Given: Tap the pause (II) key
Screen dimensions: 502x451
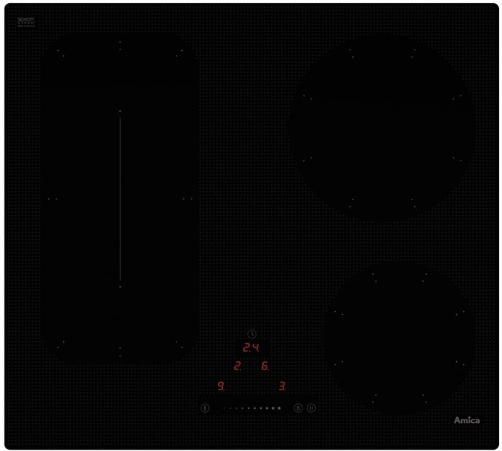Looking at the screenshot, I should click(311, 408).
